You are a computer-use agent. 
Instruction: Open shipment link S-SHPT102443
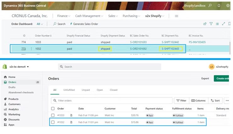(170, 49)
